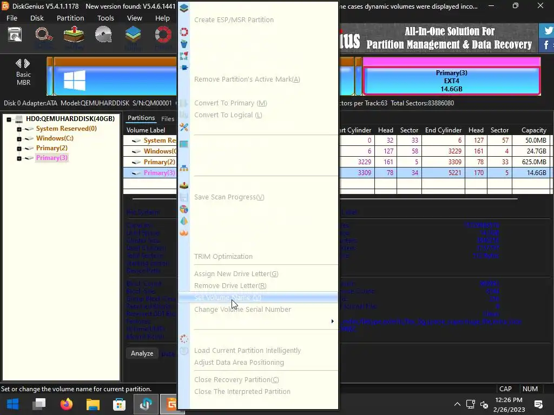This screenshot has height=415, width=554.
Task: Launch File Recovery toolbar icon
Action: [74, 35]
